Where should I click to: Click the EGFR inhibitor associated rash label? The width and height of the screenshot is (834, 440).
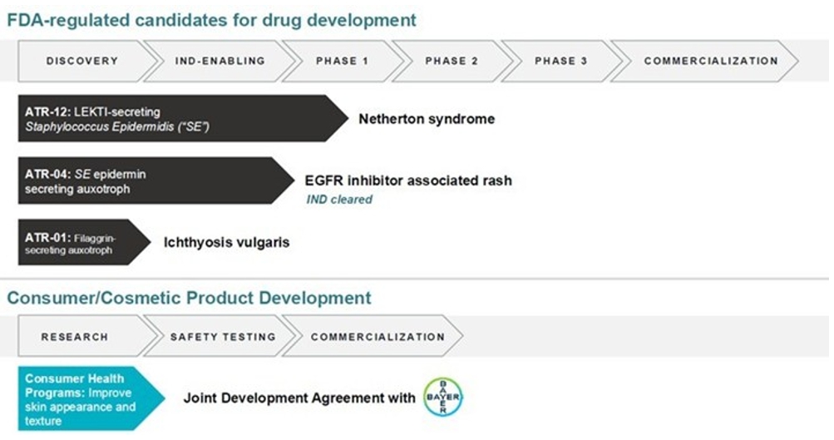click(409, 180)
